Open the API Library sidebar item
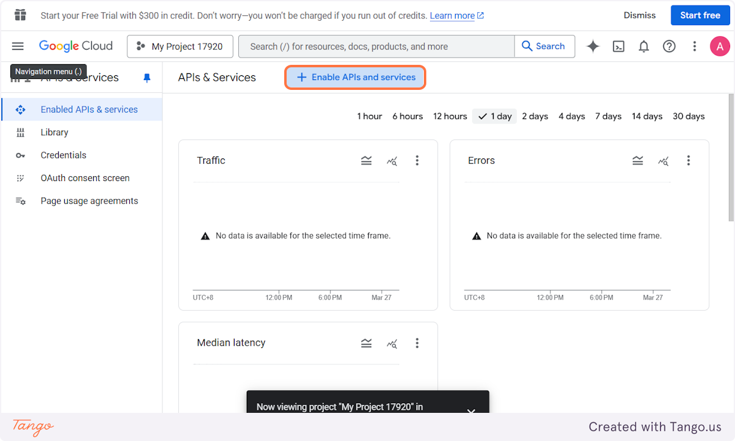Screen dimensions: 735x441 pyautogui.click(x=54, y=132)
